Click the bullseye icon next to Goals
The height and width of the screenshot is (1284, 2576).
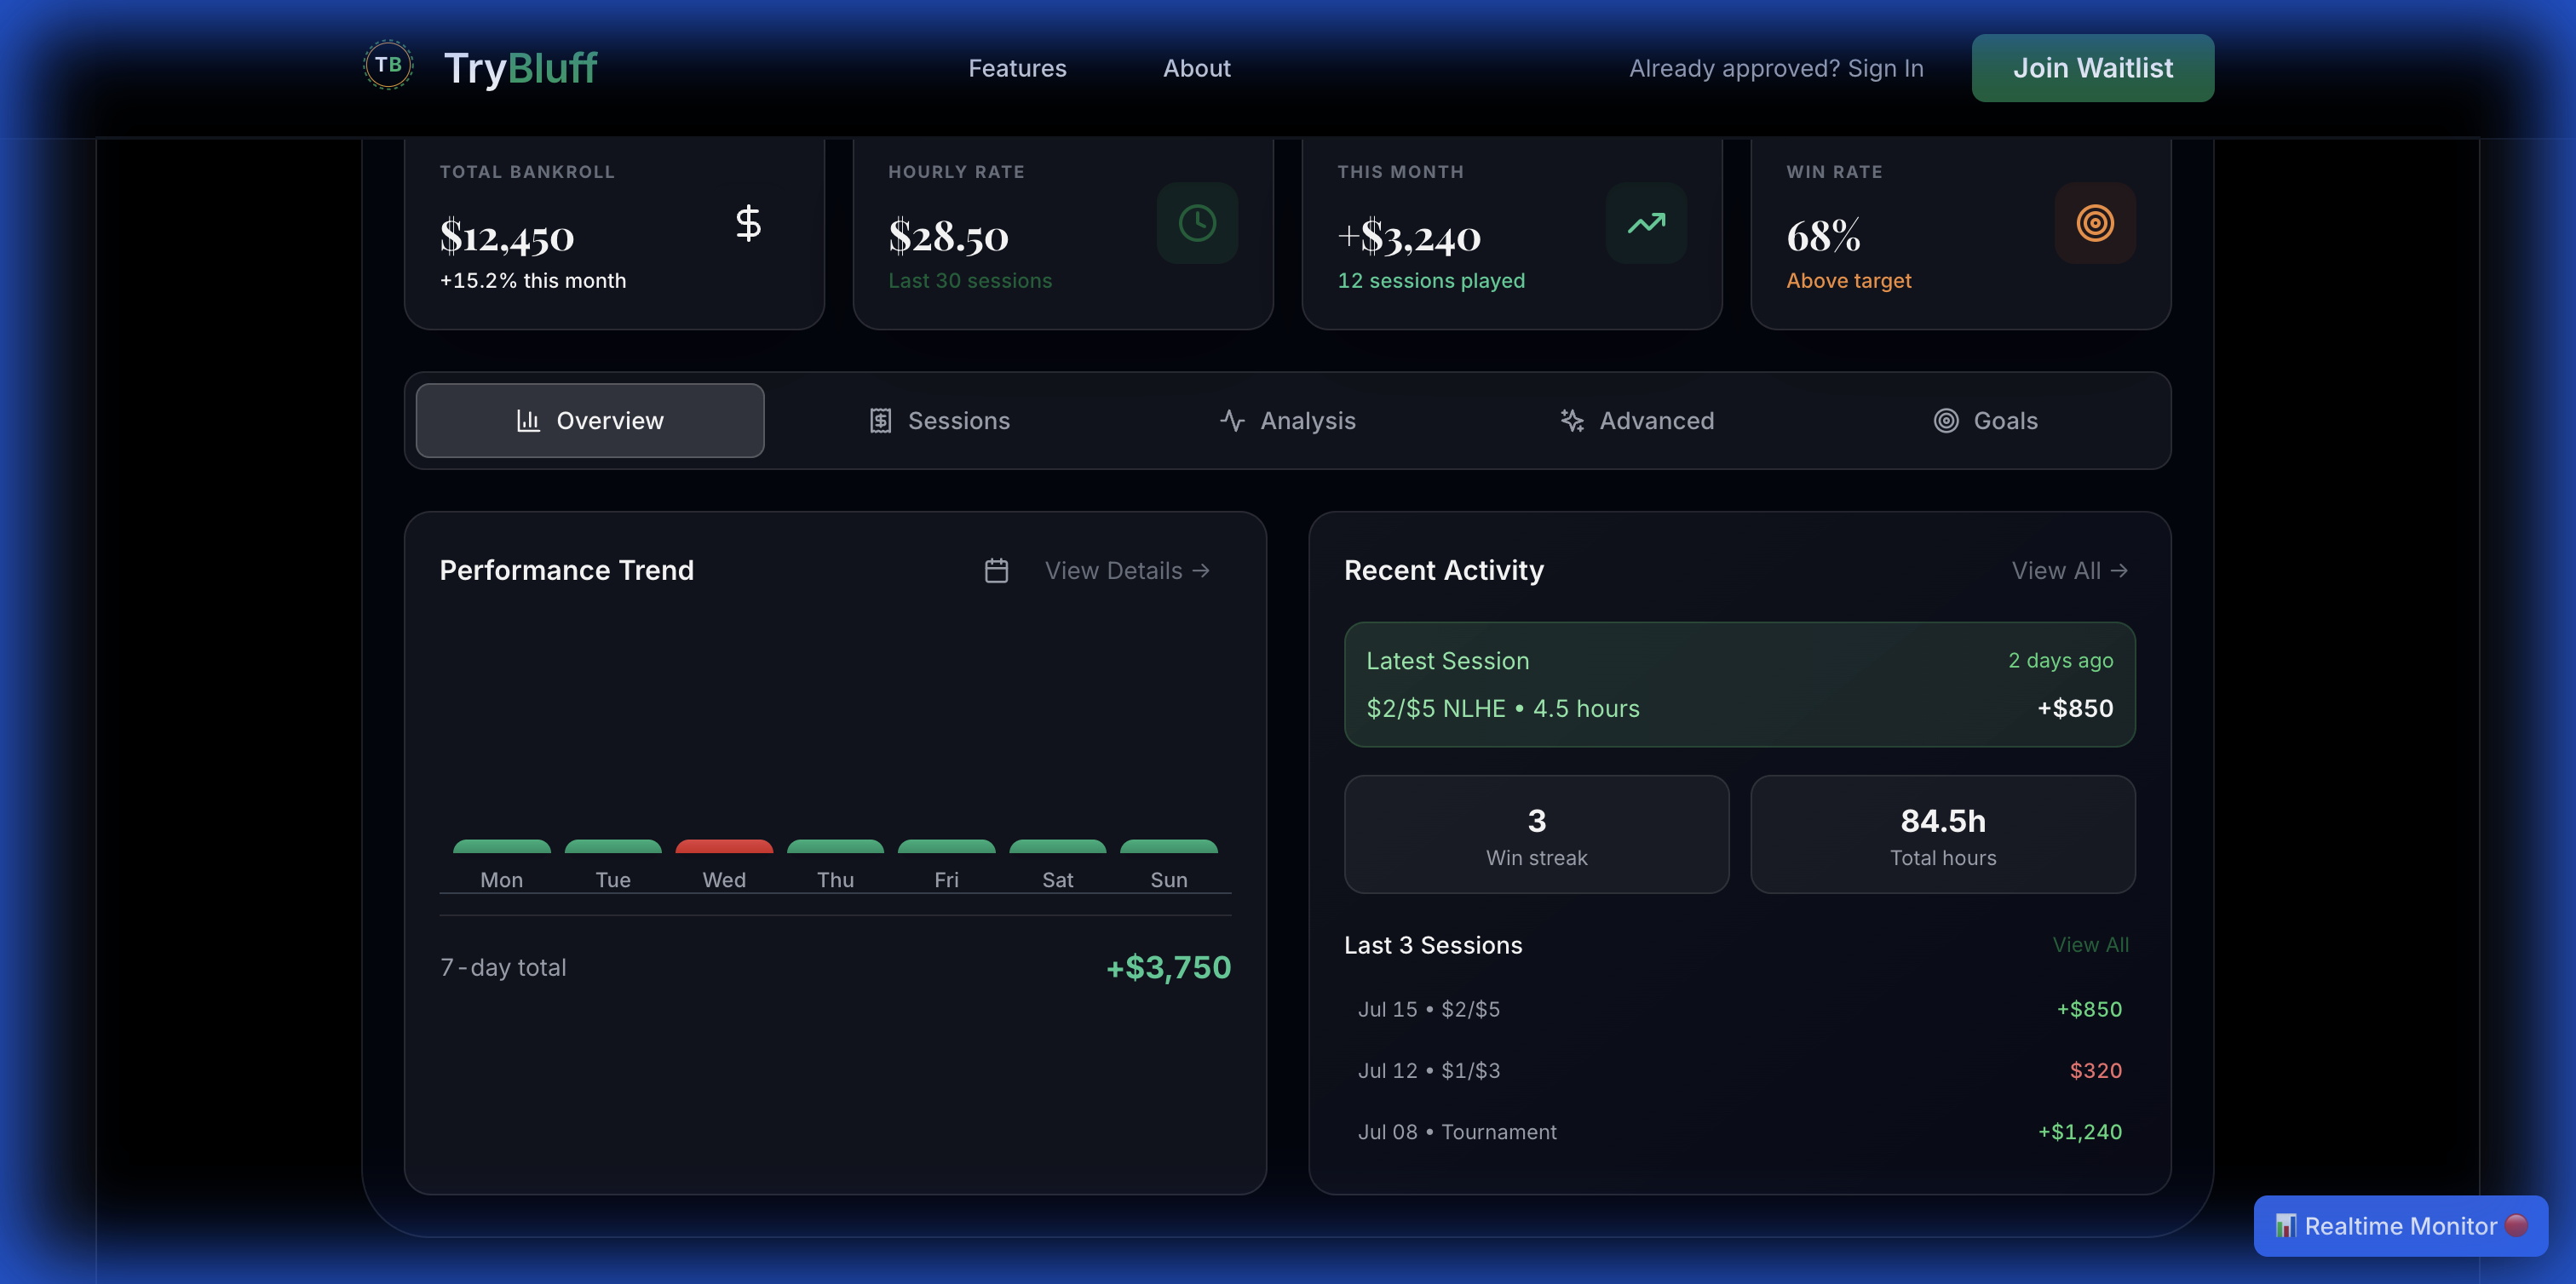(x=1946, y=421)
